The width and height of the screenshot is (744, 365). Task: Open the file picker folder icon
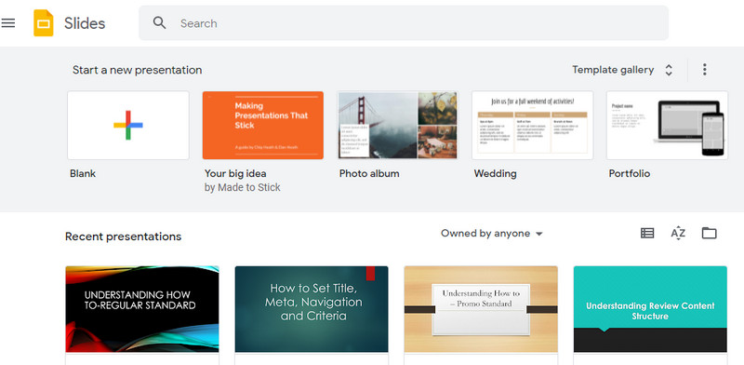pyautogui.click(x=710, y=233)
